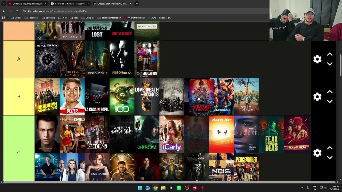Close the naruto en la hamaca tab

88,4
